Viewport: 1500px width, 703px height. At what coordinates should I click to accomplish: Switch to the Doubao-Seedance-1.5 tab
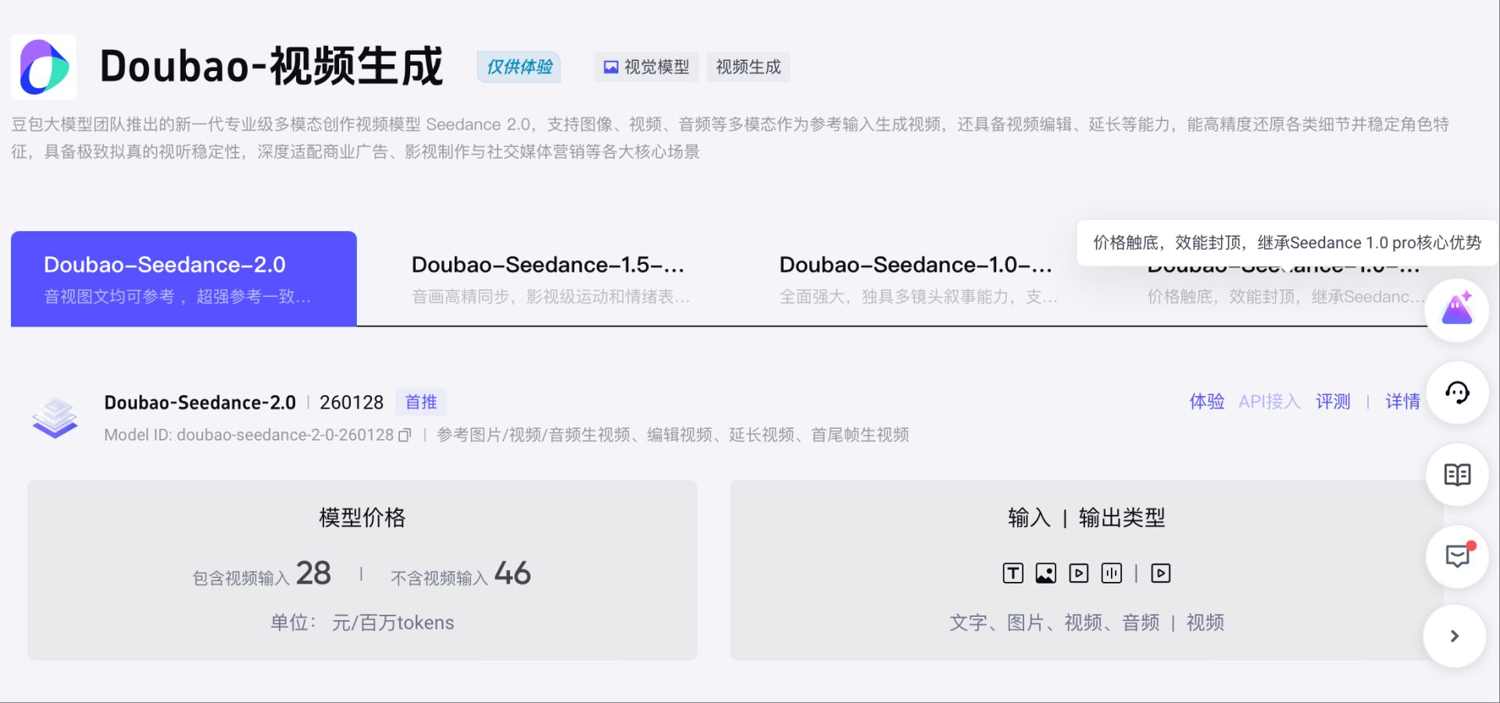coord(550,279)
